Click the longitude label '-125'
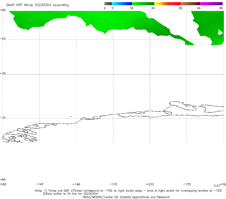 [187, 184]
